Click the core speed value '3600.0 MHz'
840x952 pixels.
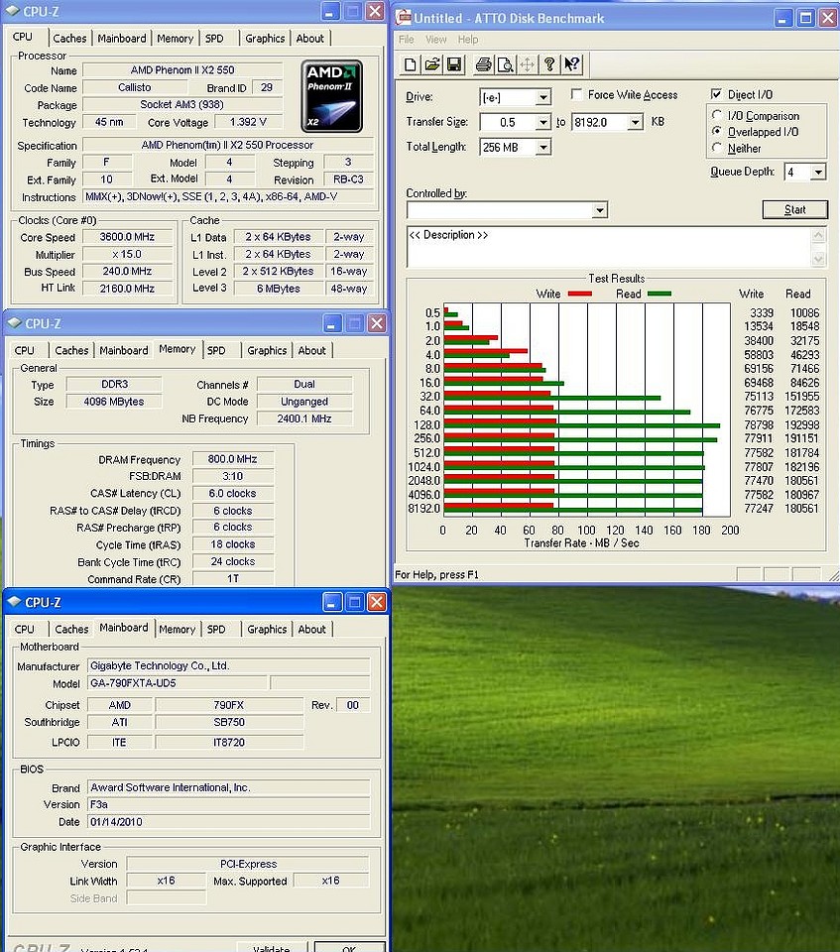click(128, 237)
